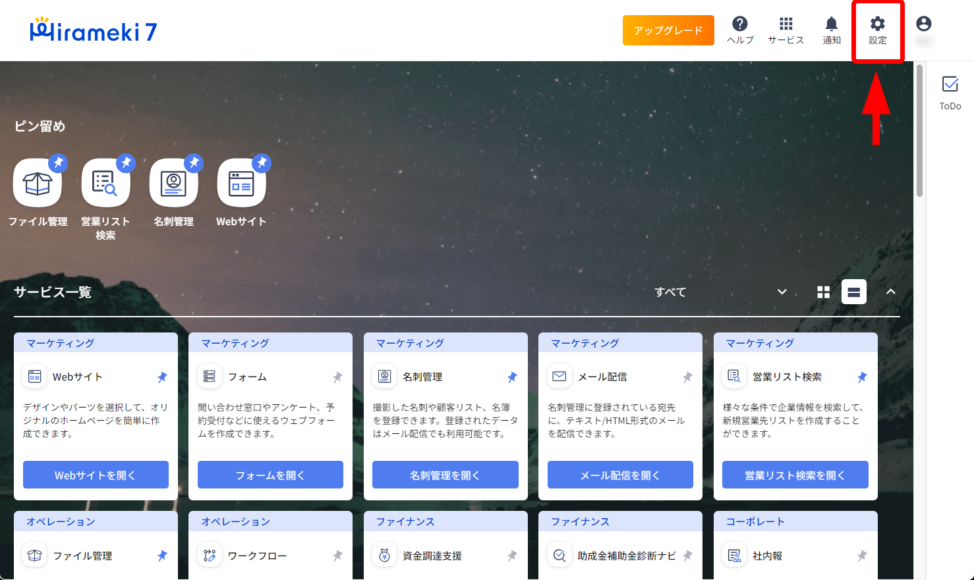
Task: Pin the 社内報 service card
Action: pyautogui.click(x=862, y=556)
